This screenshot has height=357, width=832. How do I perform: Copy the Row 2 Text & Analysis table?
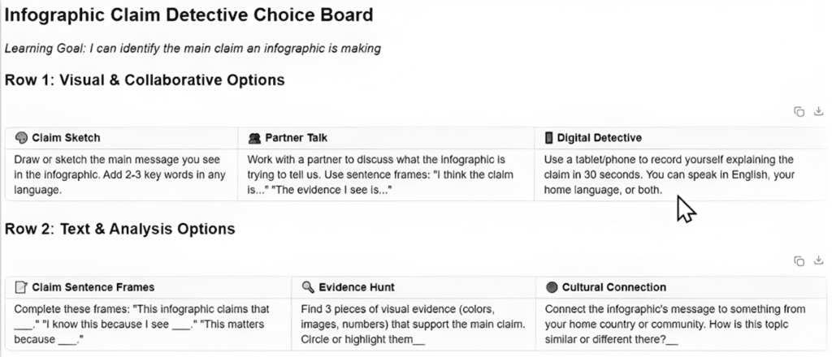(799, 260)
